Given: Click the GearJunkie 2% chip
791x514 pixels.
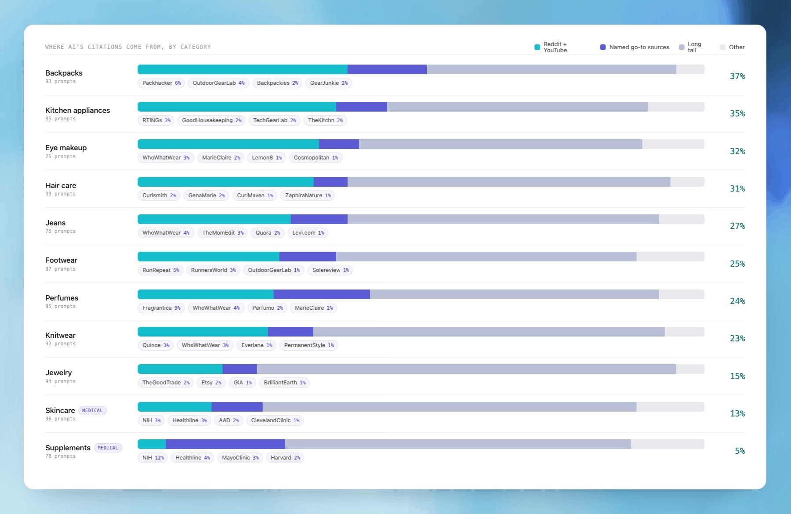Looking at the screenshot, I should [x=329, y=83].
